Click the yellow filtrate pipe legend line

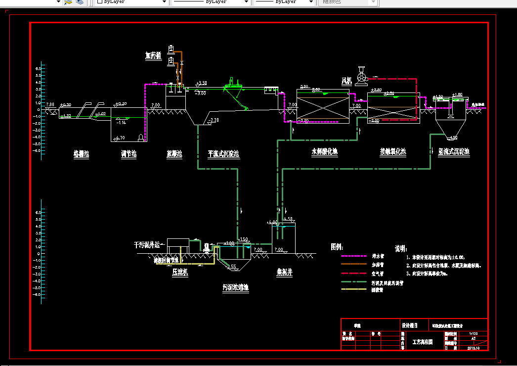coord(354,289)
